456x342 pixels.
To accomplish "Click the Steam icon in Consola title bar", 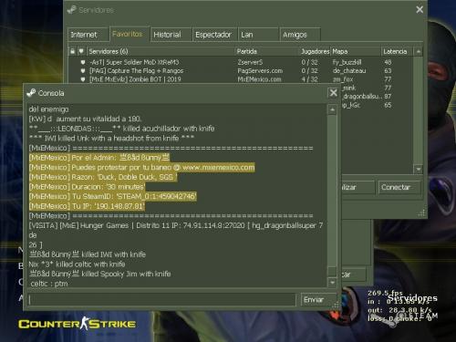I will point(31,93).
